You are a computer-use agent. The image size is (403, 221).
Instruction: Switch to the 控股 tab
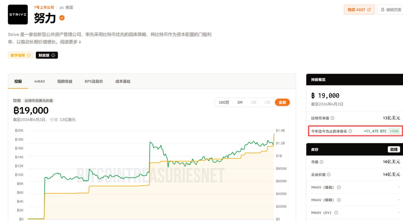pos(18,81)
